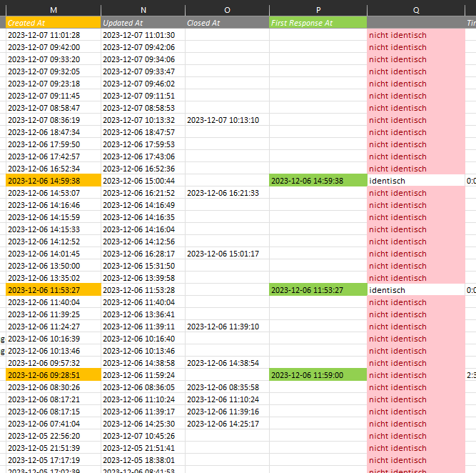Select column M header

pos(54,10)
